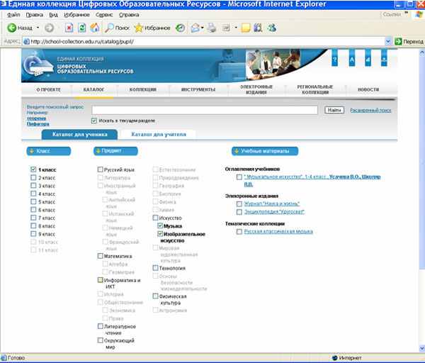Collapse the Учебные материалы section header
Image resolution: width=425 pixels, height=363 pixels.
click(x=265, y=151)
